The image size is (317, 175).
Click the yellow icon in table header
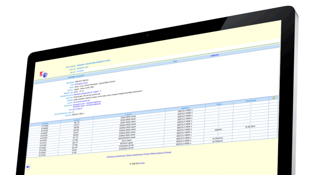tap(274, 98)
